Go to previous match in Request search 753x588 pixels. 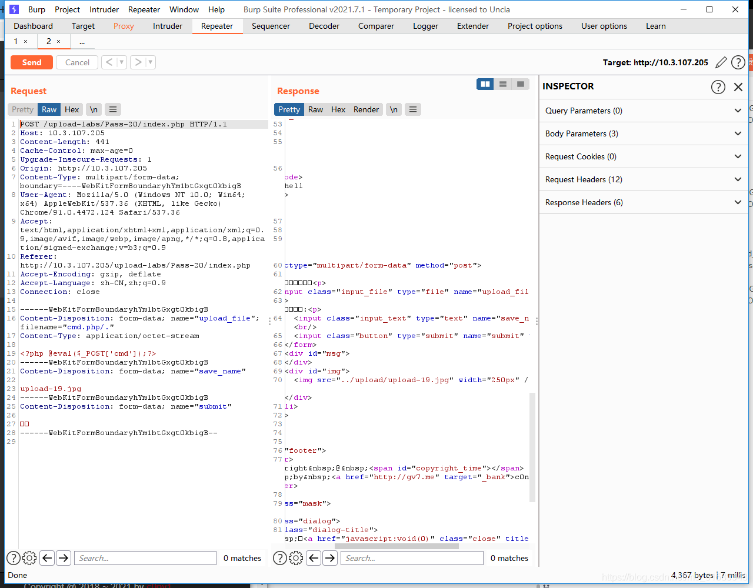48,558
